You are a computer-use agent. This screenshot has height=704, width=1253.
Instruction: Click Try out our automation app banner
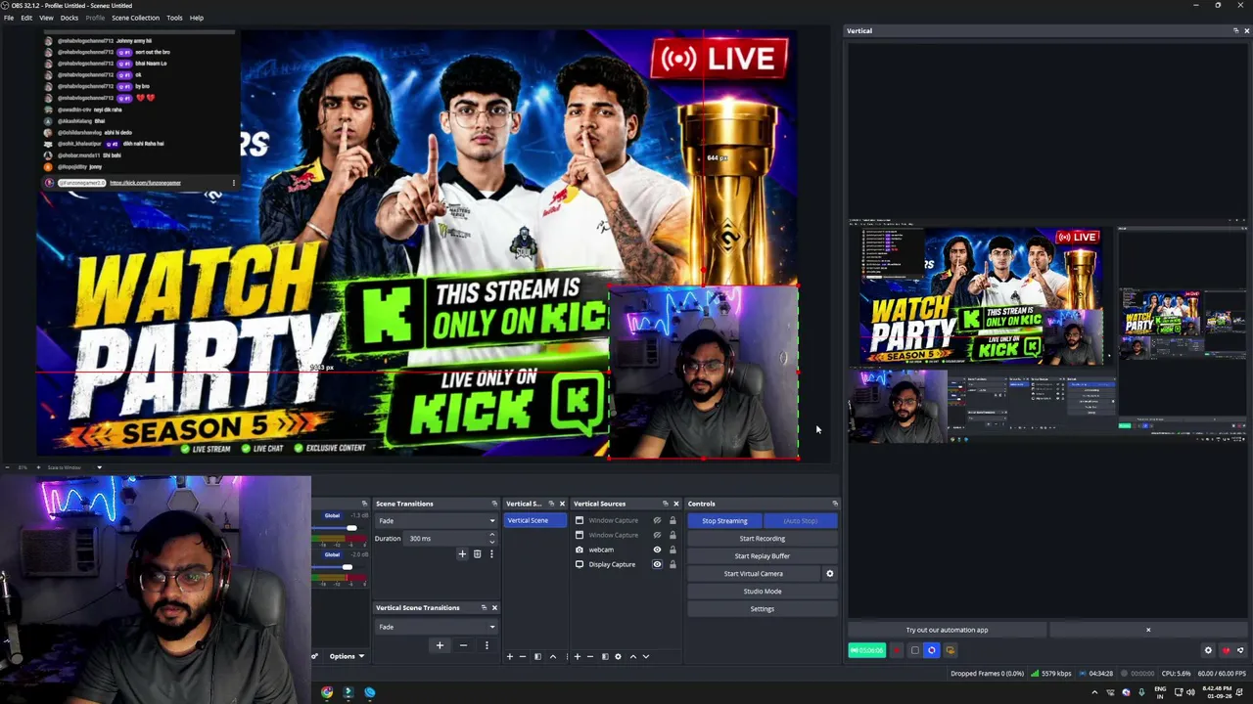click(x=947, y=630)
